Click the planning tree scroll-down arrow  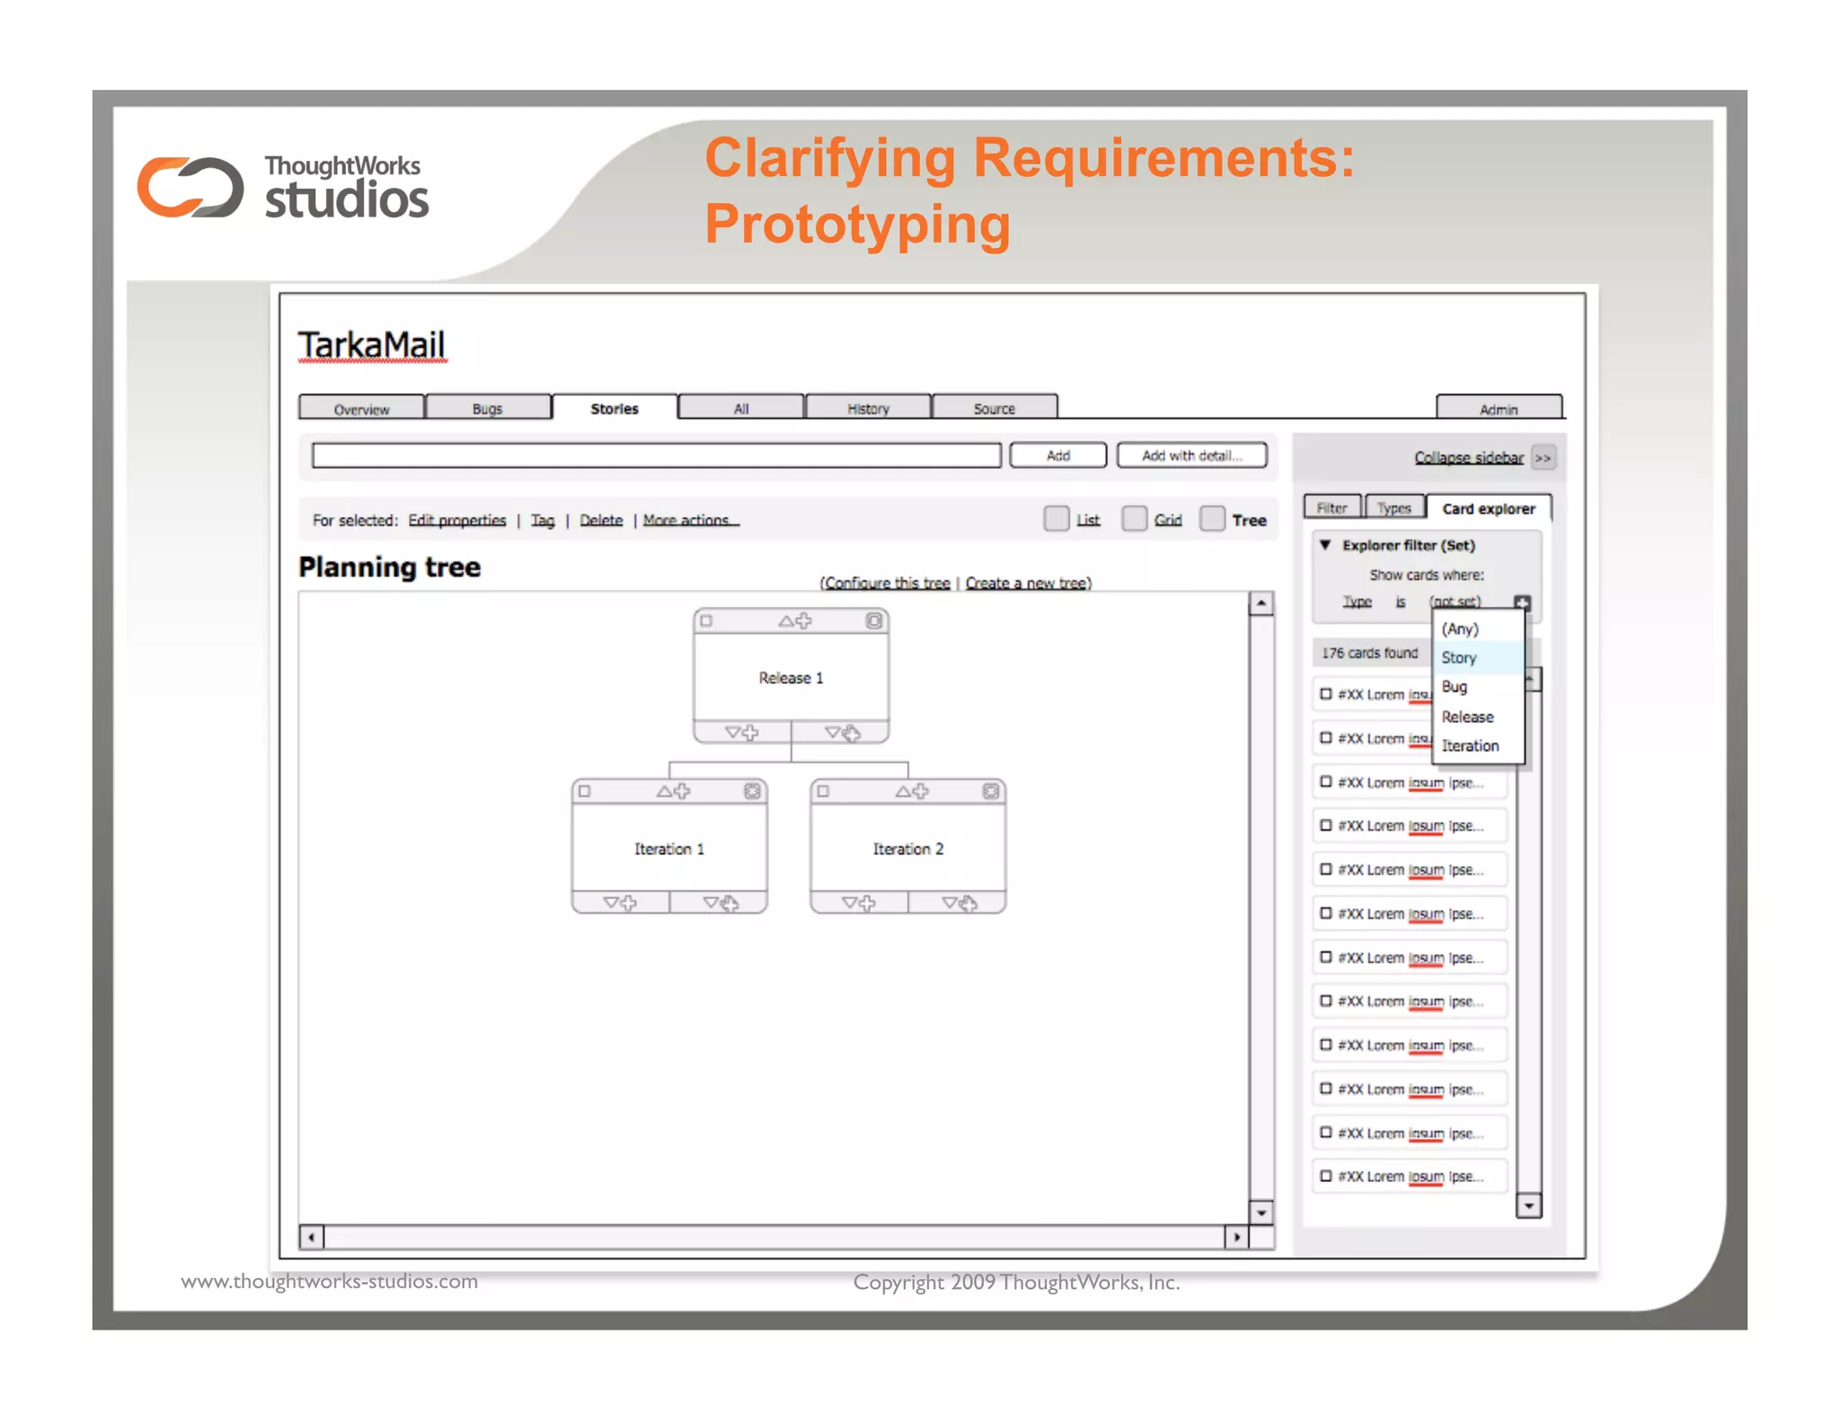[1261, 1213]
